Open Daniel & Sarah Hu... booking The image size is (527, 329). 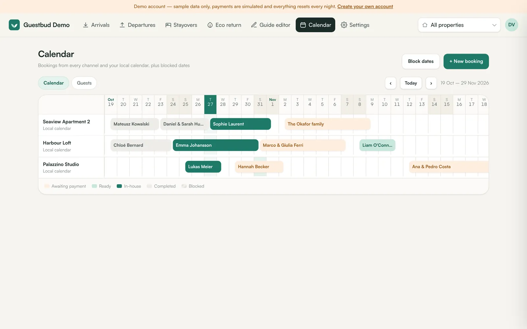pyautogui.click(x=184, y=124)
